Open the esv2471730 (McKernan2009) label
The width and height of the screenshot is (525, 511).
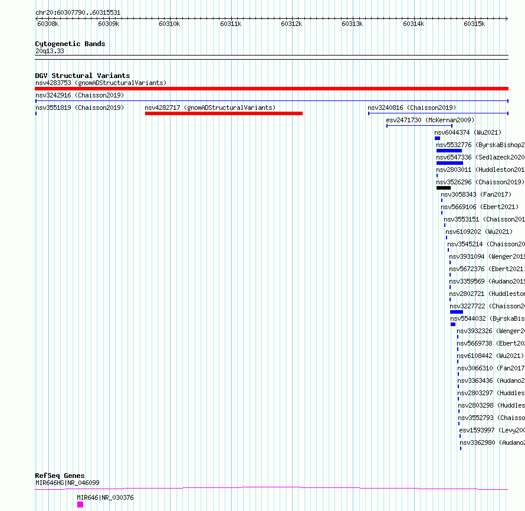coord(430,120)
